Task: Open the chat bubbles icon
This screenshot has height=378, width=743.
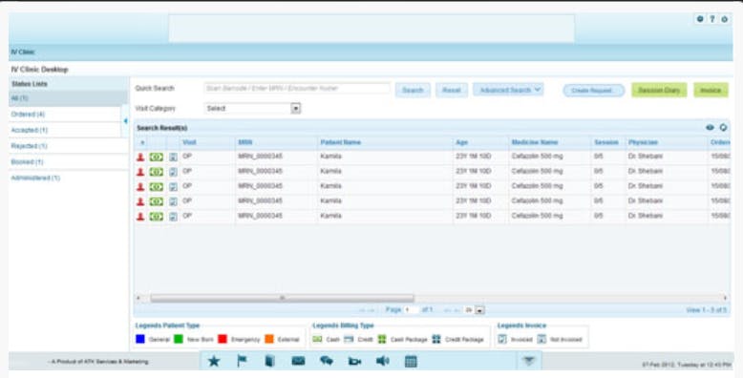Action: pyautogui.click(x=327, y=361)
